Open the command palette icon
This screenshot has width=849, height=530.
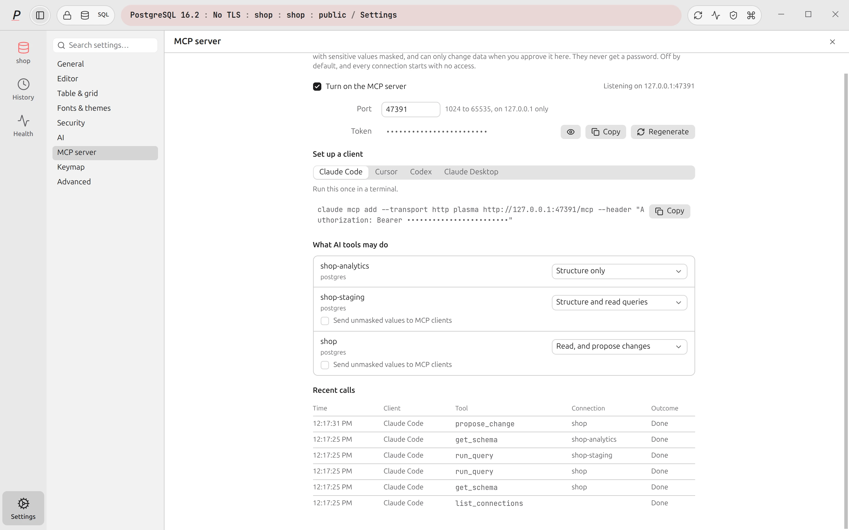751,15
